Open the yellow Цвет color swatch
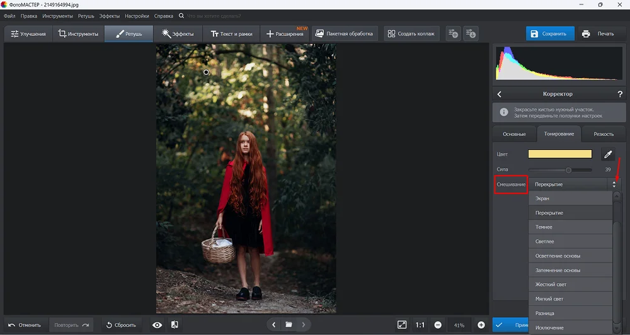 (x=559, y=154)
